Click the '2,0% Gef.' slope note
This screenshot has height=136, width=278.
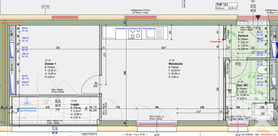22,118
